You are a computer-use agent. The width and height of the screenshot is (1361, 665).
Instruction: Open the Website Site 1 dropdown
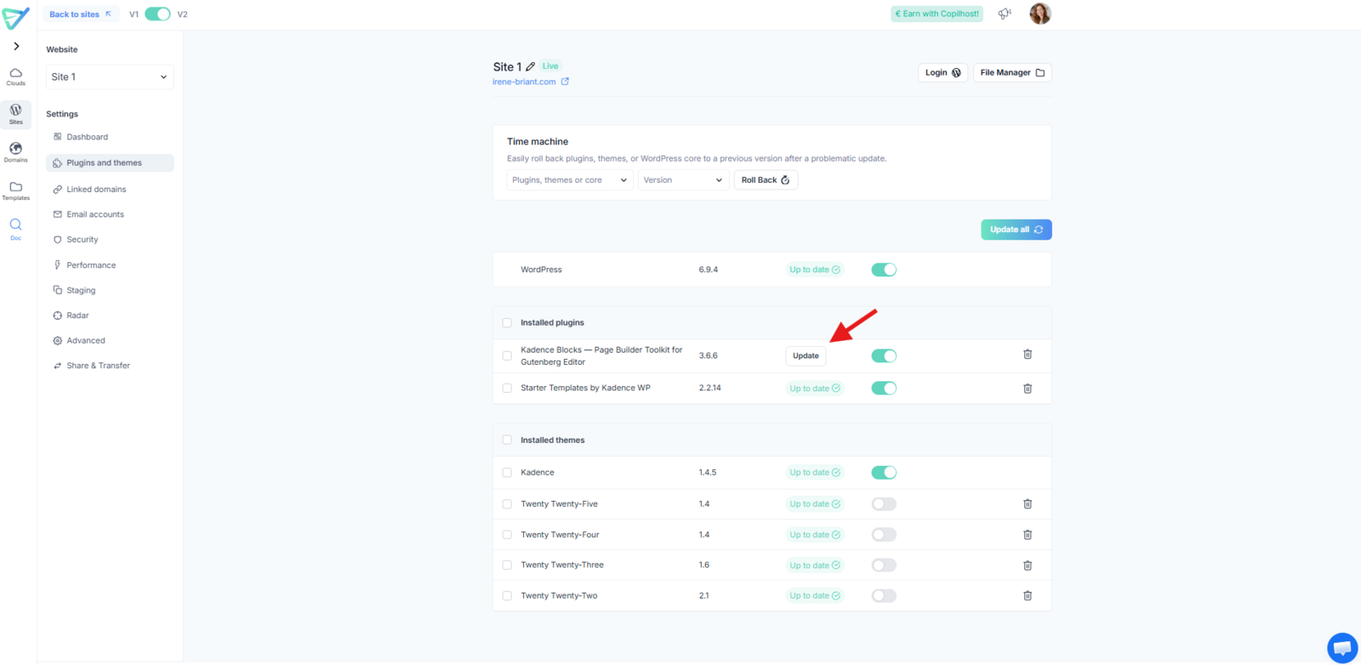(x=110, y=77)
